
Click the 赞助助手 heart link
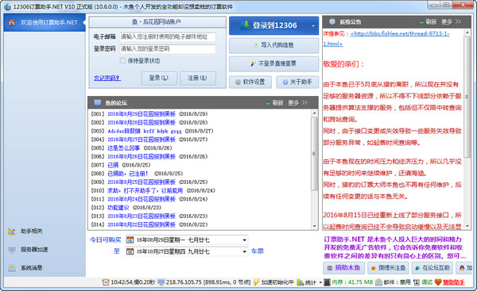(x=449, y=282)
